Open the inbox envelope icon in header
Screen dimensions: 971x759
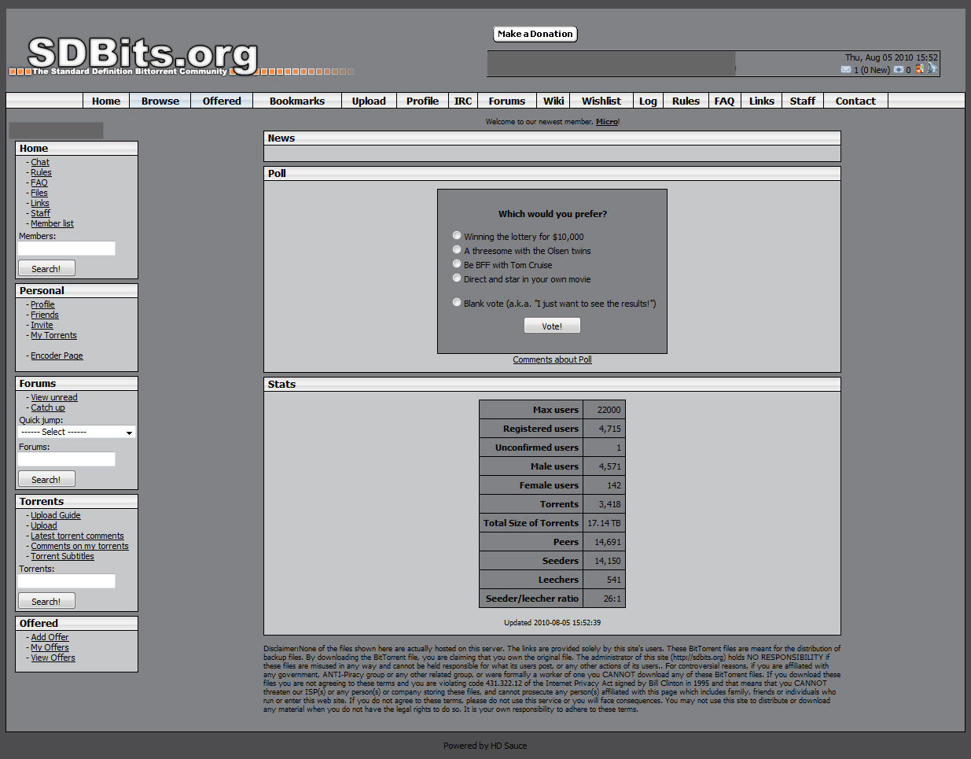pos(846,70)
